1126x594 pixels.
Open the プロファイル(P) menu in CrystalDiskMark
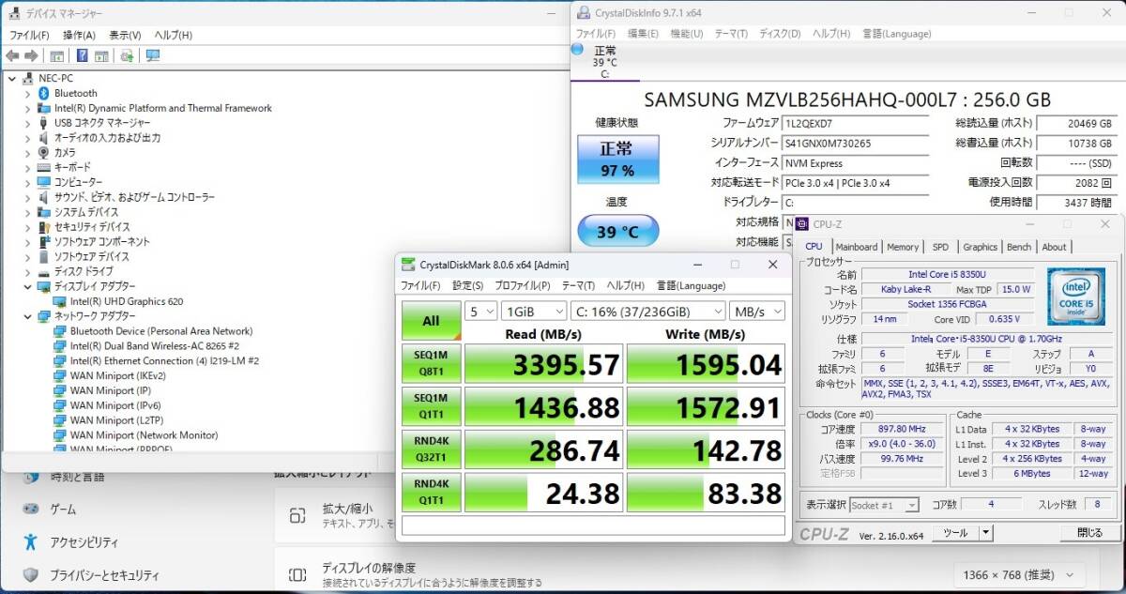[523, 285]
